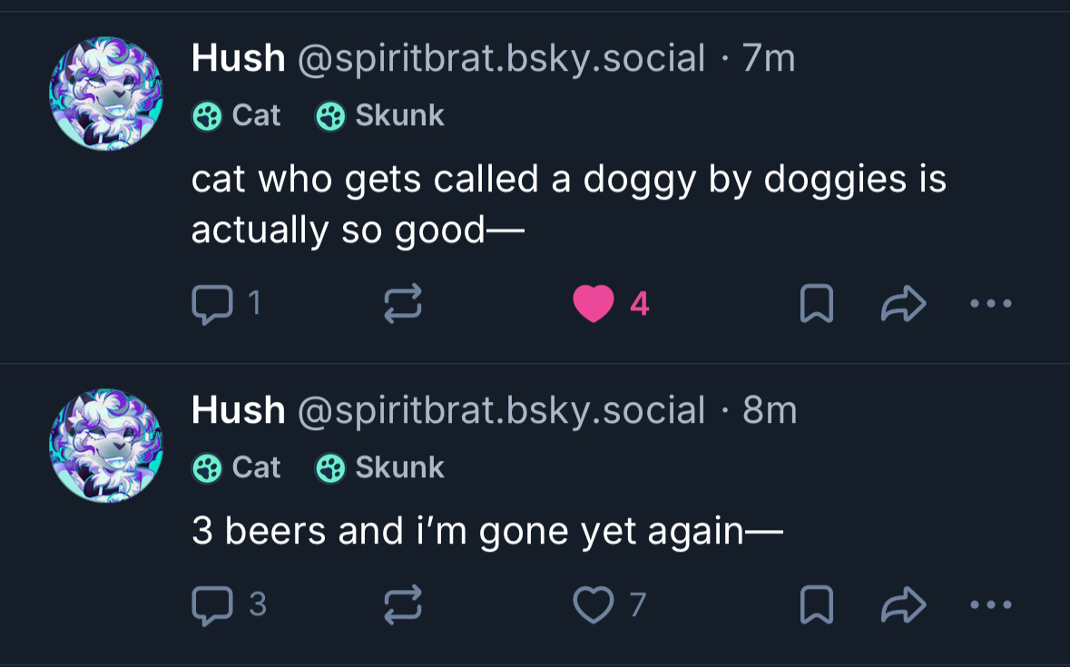Repost the 3 beers post

[404, 605]
